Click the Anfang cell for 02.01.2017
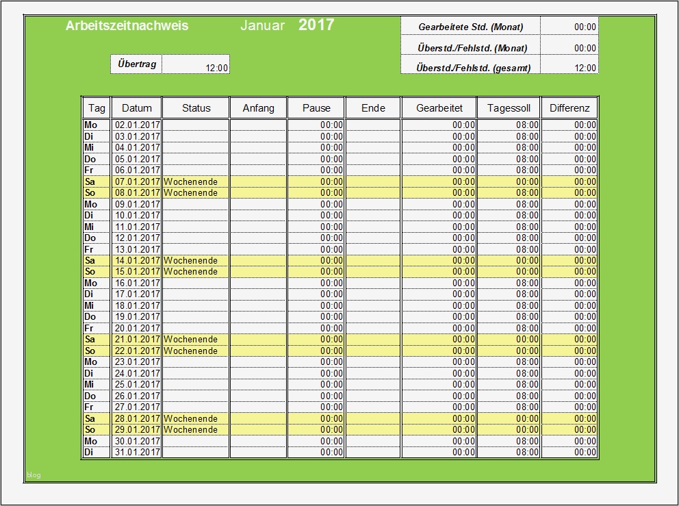679x506 pixels. [x=258, y=125]
